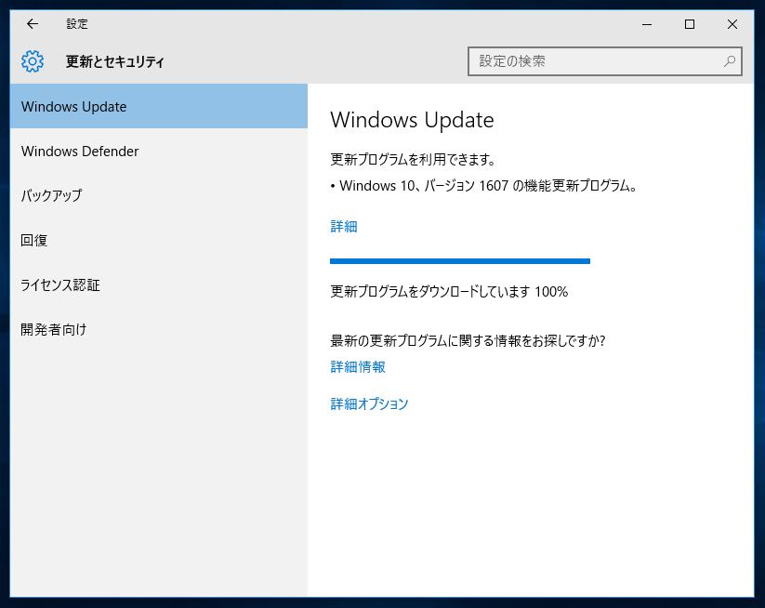Image resolution: width=765 pixels, height=608 pixels.
Task: Open バックアップ section
Action: [x=159, y=195]
